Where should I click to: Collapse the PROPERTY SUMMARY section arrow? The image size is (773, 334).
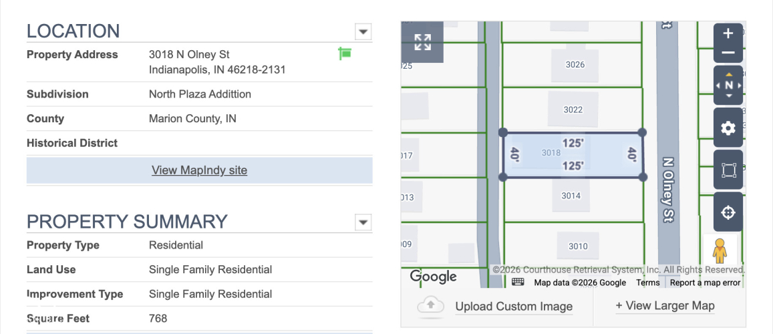[x=363, y=222]
